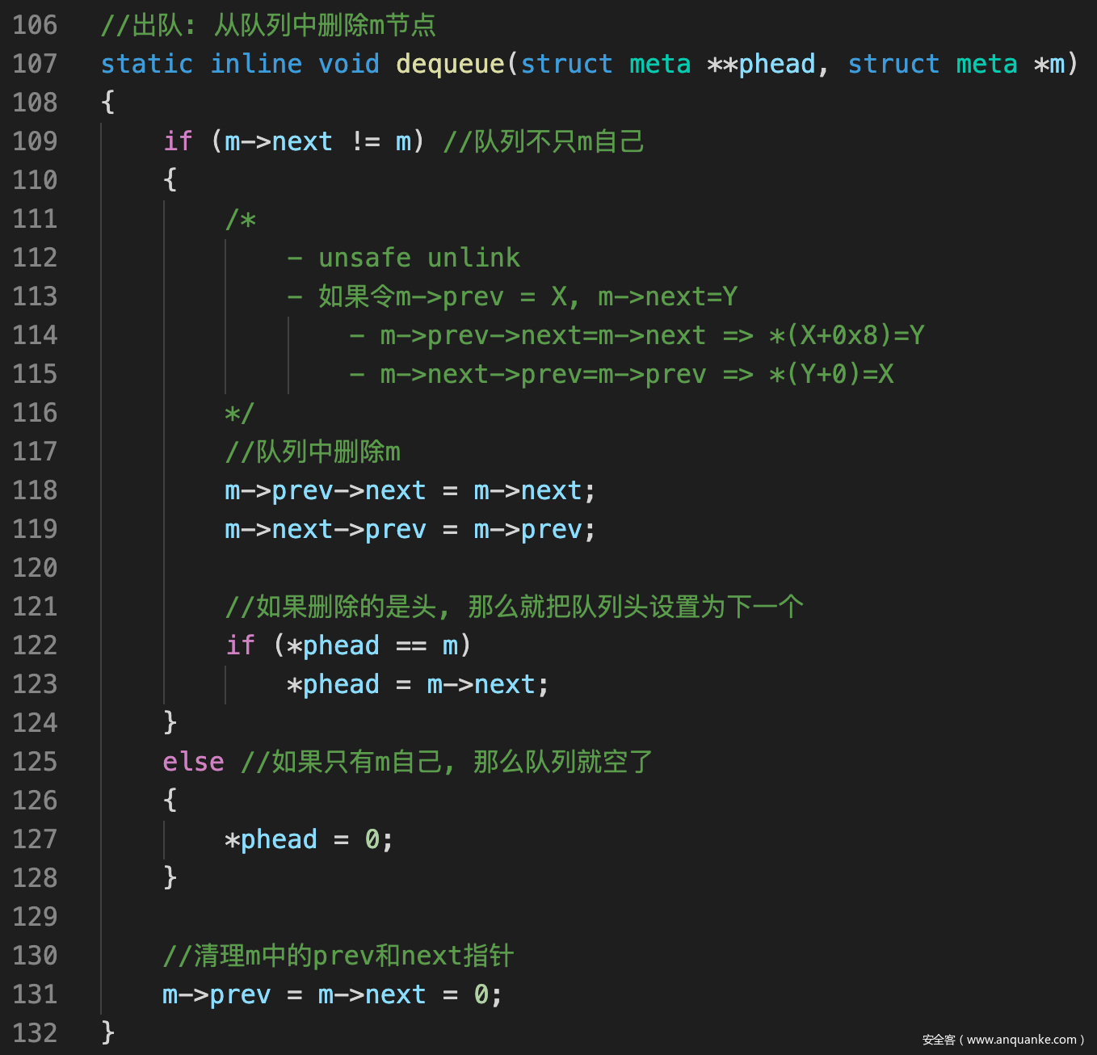Click the 'inline' keyword
Image resolution: width=1097 pixels, height=1055 pixels.
tap(255, 64)
